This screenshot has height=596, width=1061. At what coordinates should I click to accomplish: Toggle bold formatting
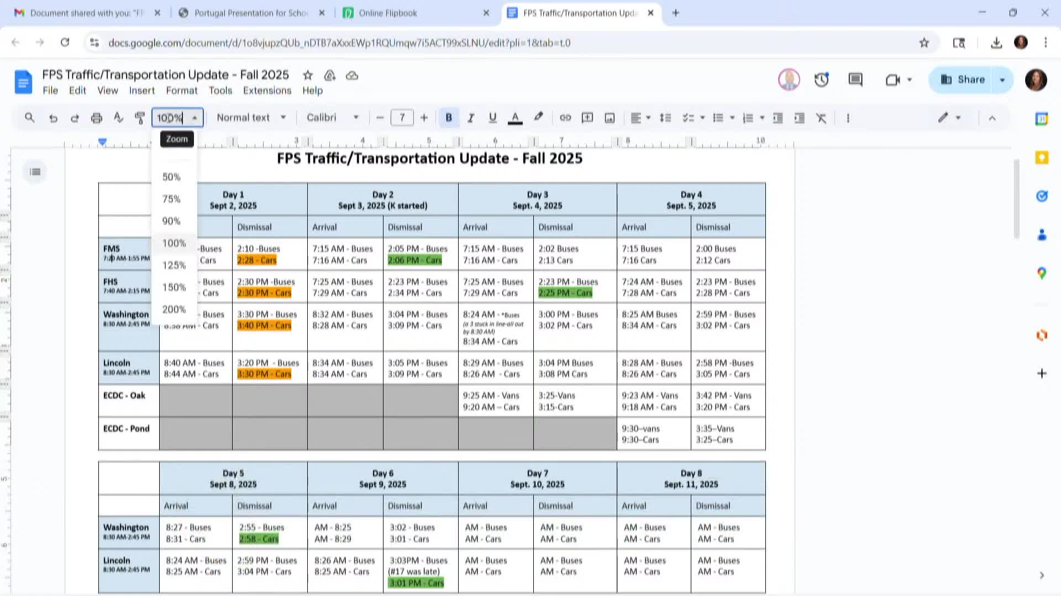pos(449,118)
